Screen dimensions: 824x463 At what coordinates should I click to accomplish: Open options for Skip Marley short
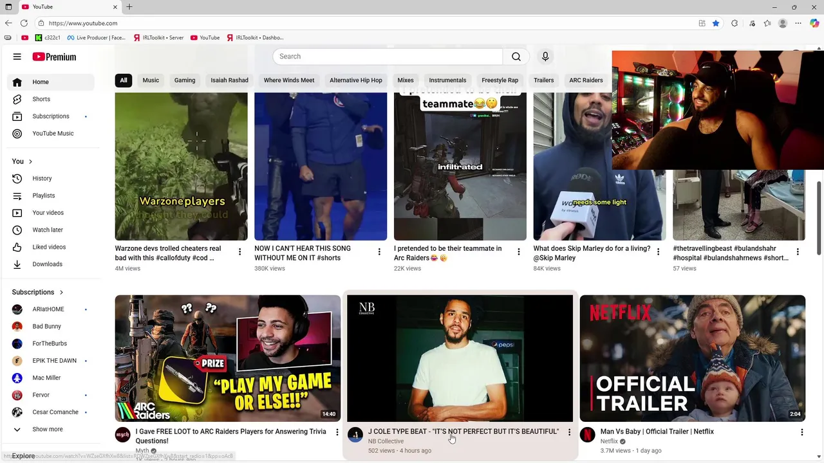coord(658,252)
